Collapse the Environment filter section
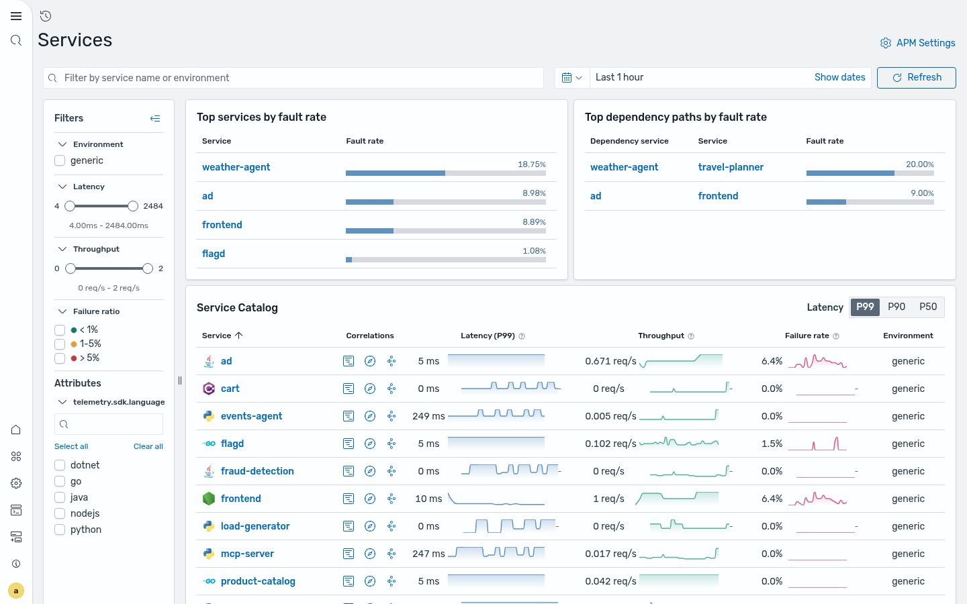 click(x=62, y=144)
